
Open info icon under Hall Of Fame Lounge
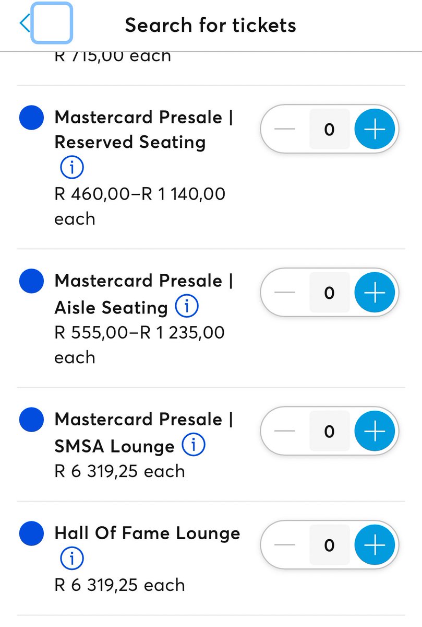(72, 559)
